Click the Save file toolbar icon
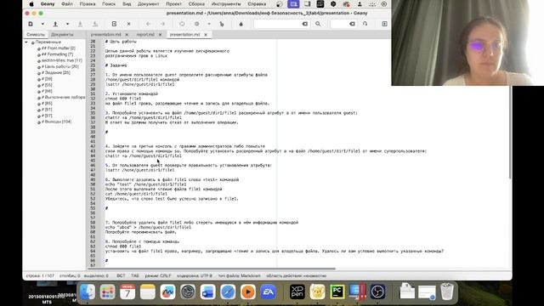Viewport: 544px width, 306px height. [80, 24]
